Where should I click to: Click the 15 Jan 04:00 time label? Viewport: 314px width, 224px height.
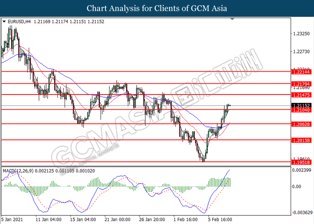[x=83, y=220]
